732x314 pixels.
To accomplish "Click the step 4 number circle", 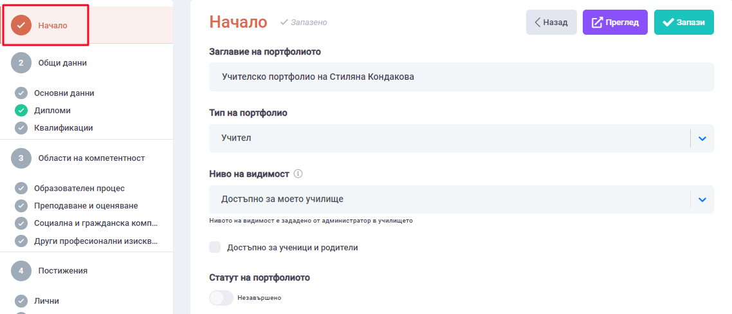I will [x=21, y=271].
